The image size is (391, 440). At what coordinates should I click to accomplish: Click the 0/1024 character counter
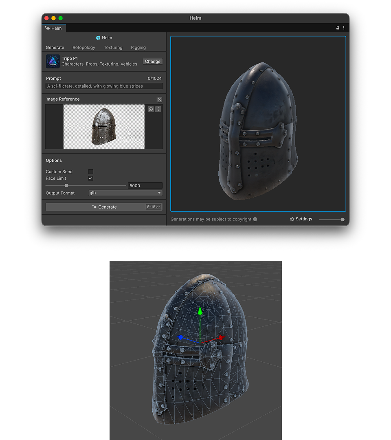point(154,78)
